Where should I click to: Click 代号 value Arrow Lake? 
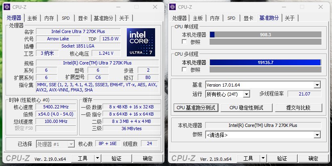point(58,39)
